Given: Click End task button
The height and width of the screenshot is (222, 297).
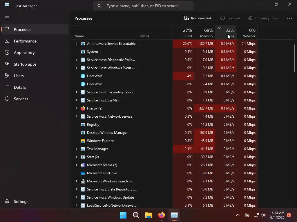Looking at the screenshot, I should coord(230,18).
